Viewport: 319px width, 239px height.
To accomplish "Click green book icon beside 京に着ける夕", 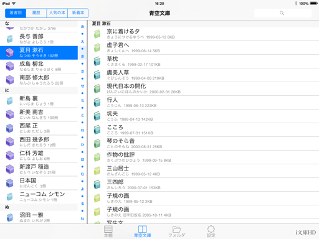I will 97,34.
